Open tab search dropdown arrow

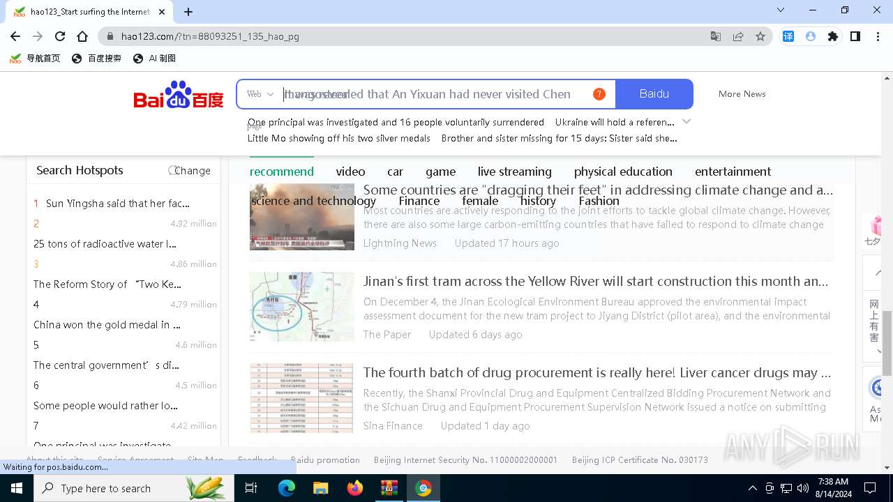781,10
